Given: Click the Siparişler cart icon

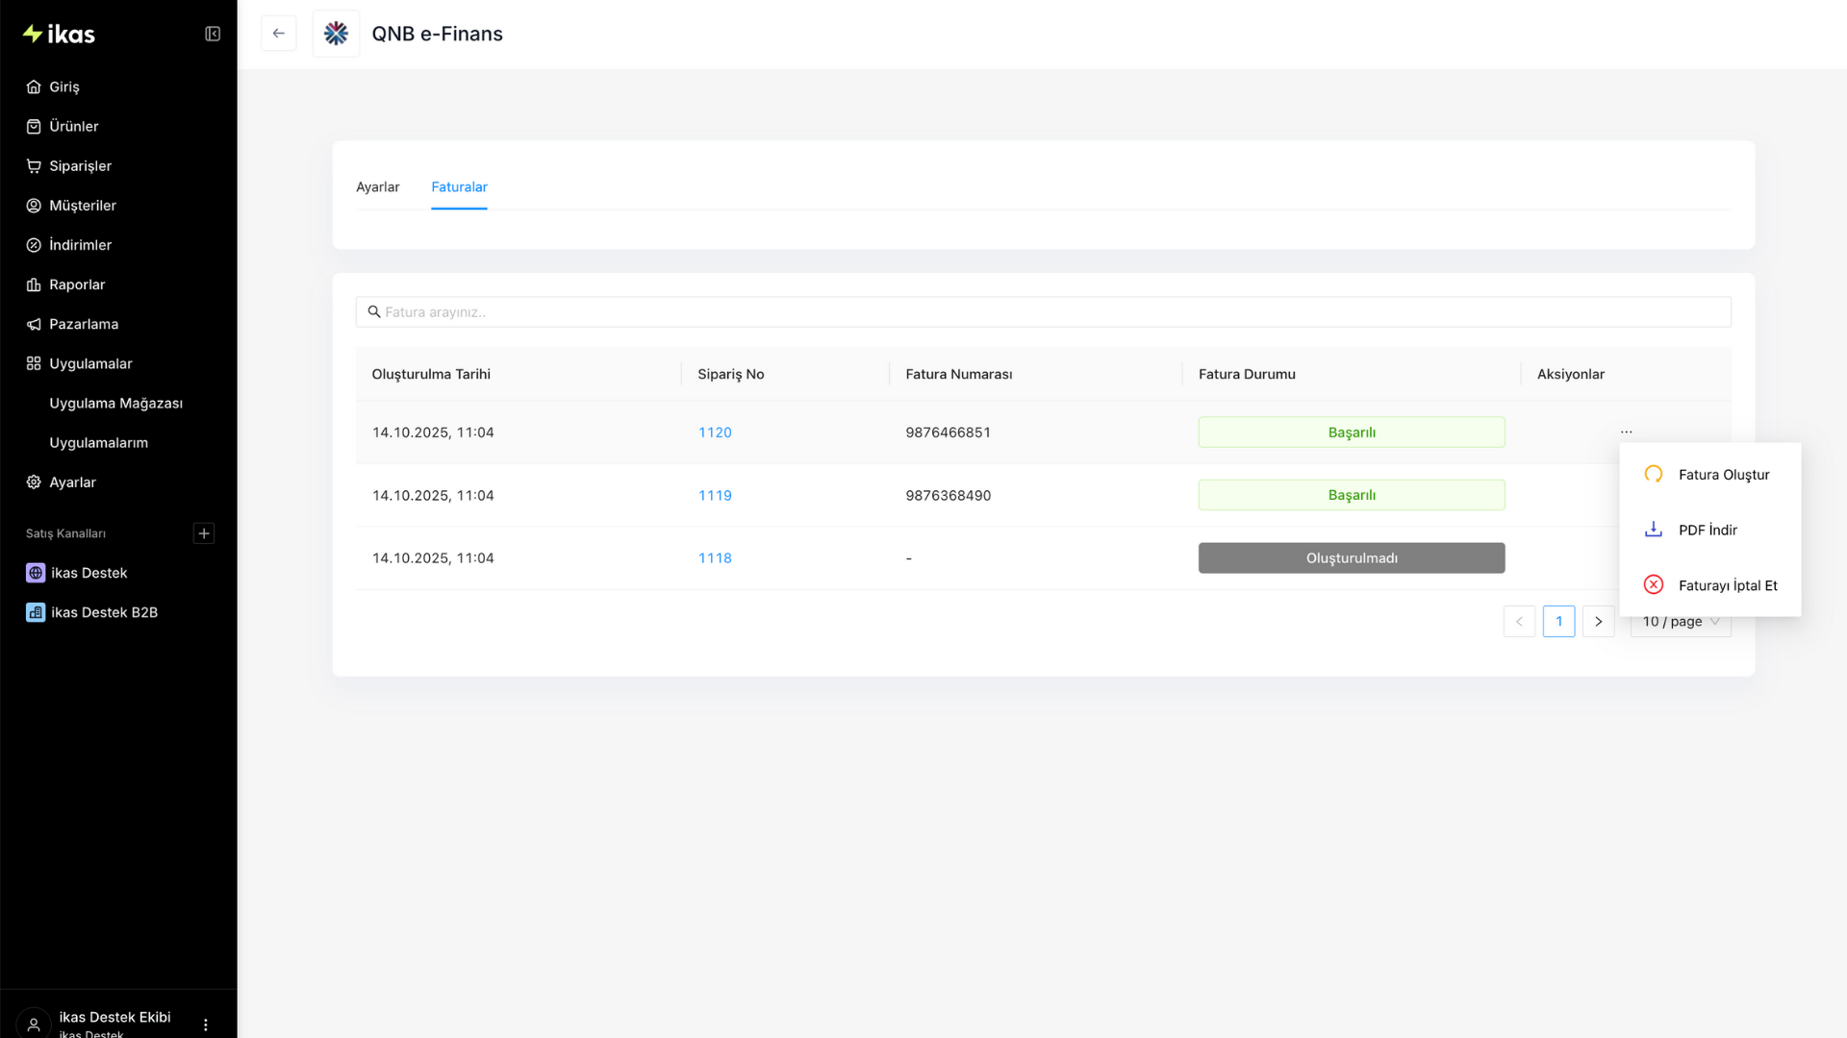Looking at the screenshot, I should [34, 165].
